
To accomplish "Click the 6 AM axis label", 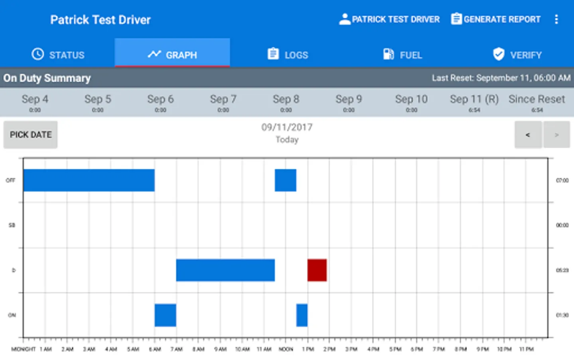I will [155, 349].
